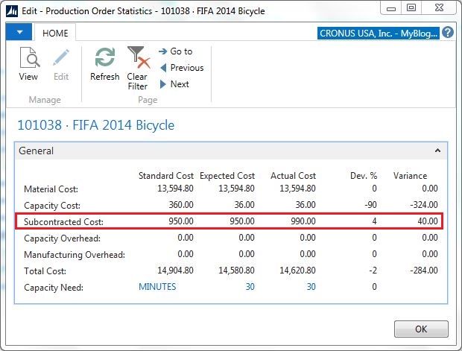
Task: Click Total Cost actual value 14,620.80
Action: 297,271
